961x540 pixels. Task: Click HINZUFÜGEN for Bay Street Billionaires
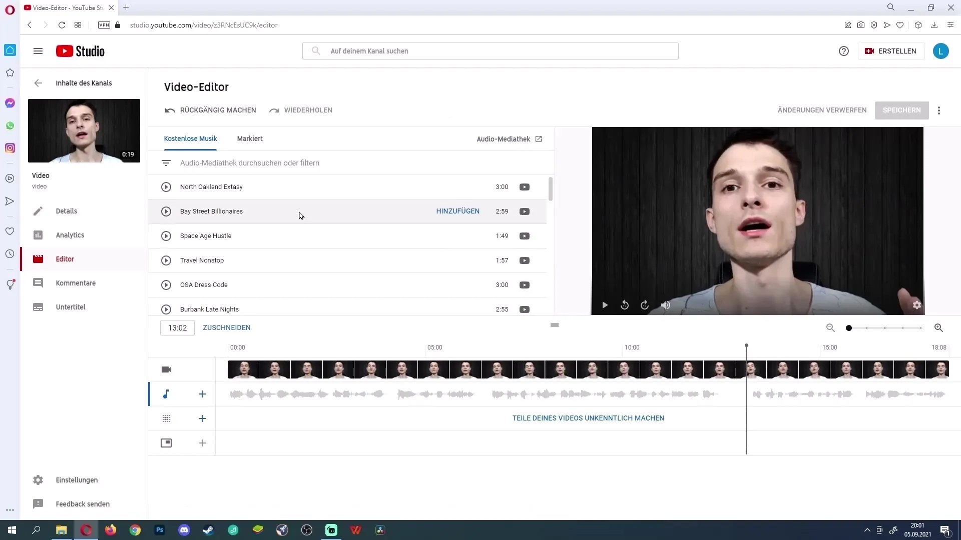coord(457,211)
